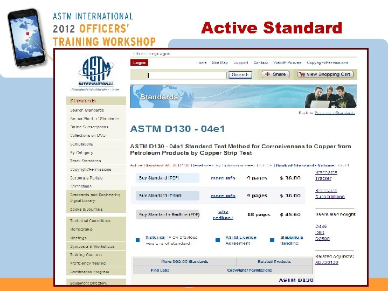Open Annual Book of Standards
The height and width of the screenshot is (291, 388).
point(94,119)
